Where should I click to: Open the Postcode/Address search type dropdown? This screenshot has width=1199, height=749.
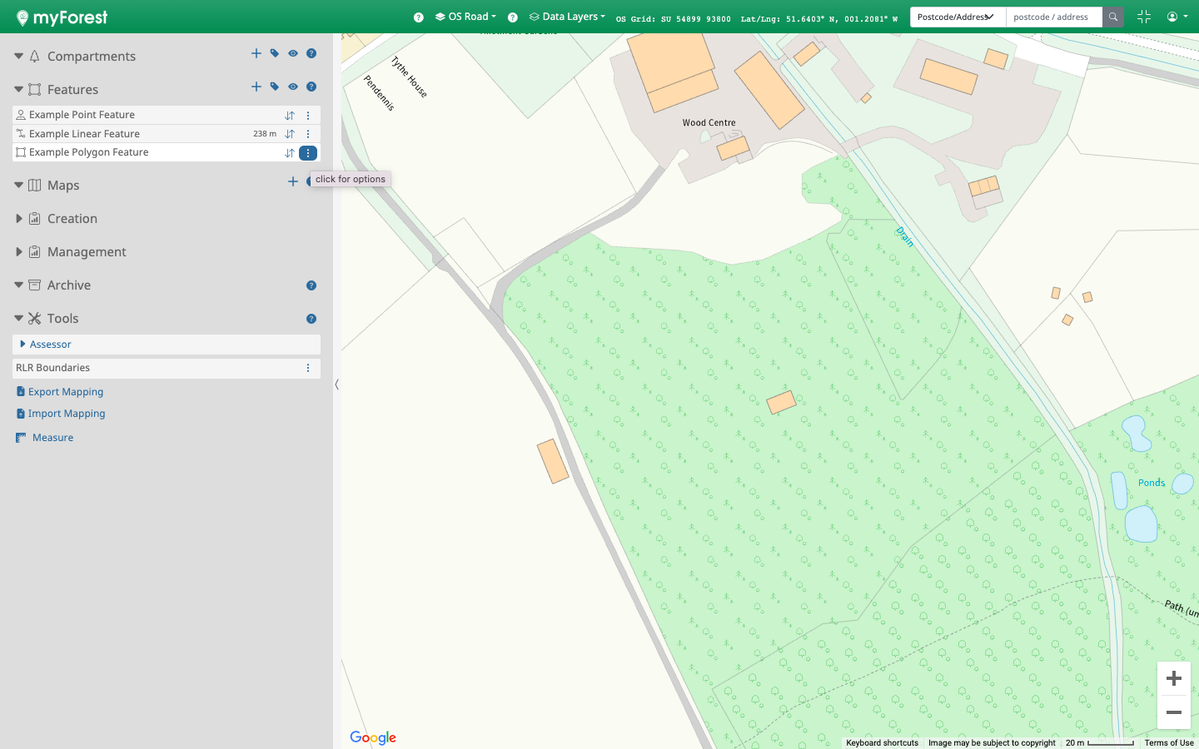point(957,17)
